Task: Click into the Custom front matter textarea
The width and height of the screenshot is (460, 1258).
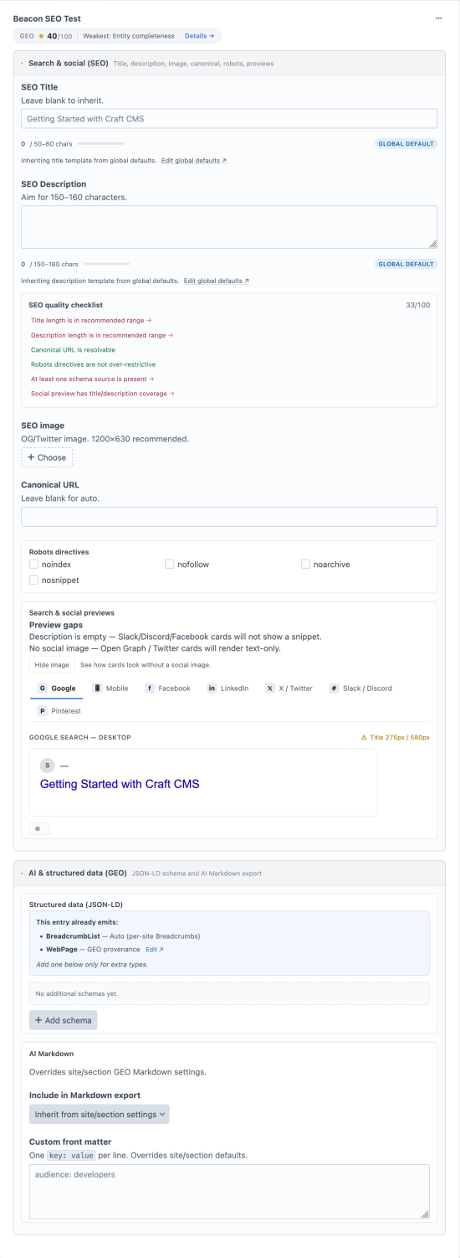Action: point(229,1192)
